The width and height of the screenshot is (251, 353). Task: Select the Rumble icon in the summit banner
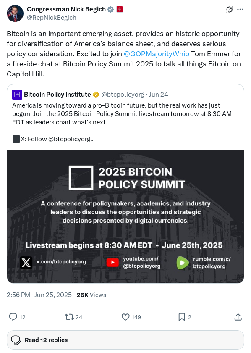pyautogui.click(x=182, y=262)
